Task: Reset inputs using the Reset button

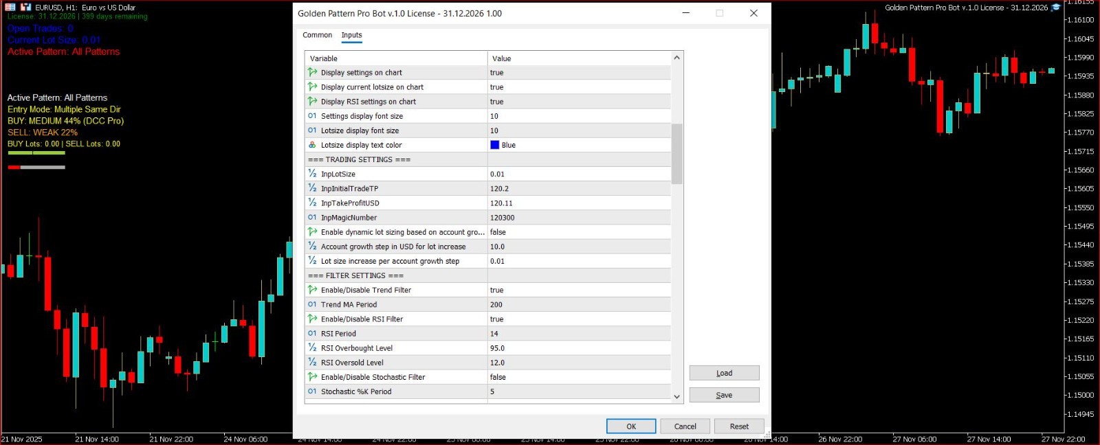Action: 739,426
